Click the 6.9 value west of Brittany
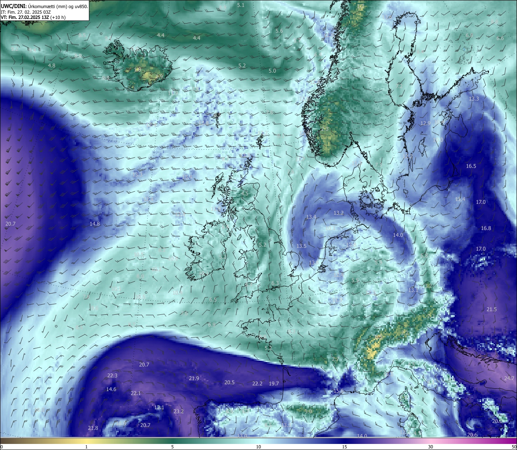This screenshot has height=450, width=517. [x=211, y=324]
